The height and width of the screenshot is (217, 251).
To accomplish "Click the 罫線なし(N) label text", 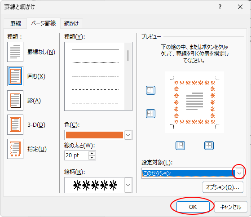I will point(41,52).
